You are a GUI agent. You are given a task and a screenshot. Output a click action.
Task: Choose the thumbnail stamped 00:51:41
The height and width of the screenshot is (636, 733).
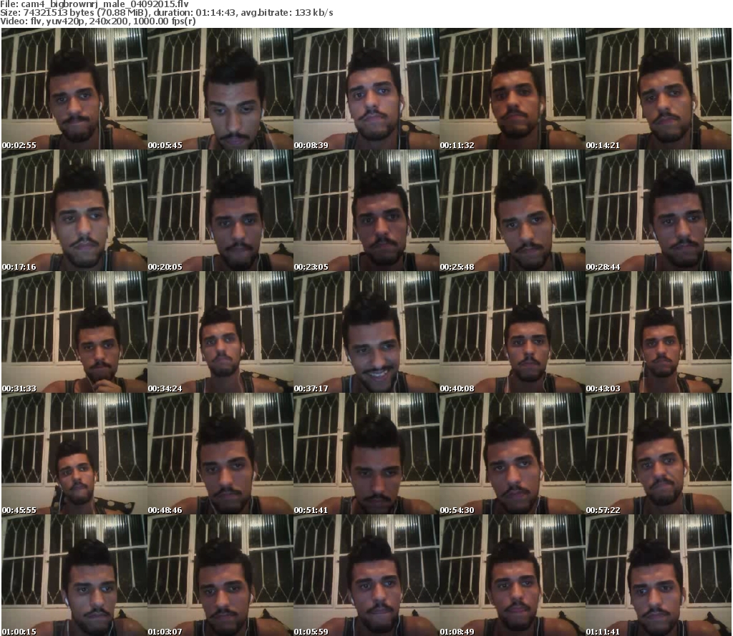(x=366, y=454)
